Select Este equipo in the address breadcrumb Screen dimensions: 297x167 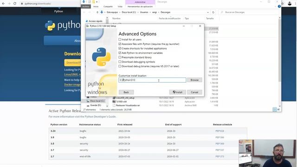coord(112,13)
